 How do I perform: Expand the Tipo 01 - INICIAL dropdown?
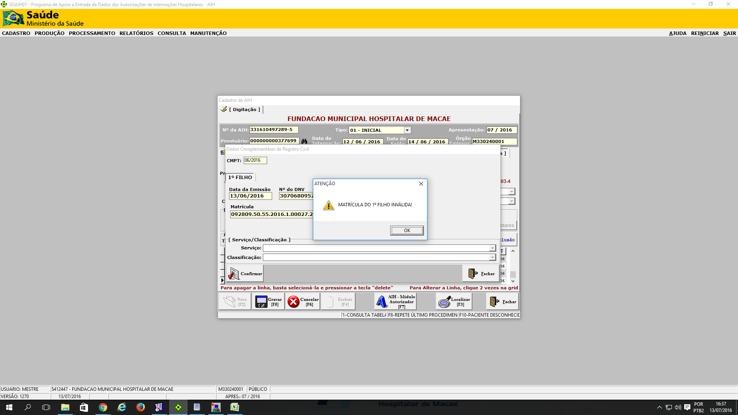[407, 130]
